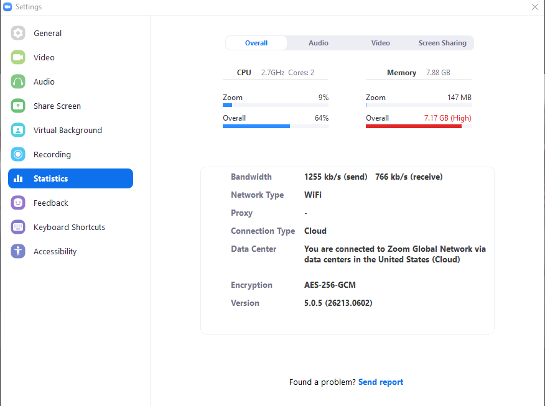Go to Virtual Background settings label
The width and height of the screenshot is (545, 406).
[x=68, y=130]
